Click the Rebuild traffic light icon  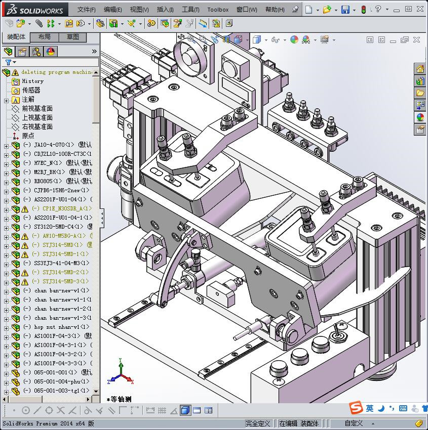363,10
